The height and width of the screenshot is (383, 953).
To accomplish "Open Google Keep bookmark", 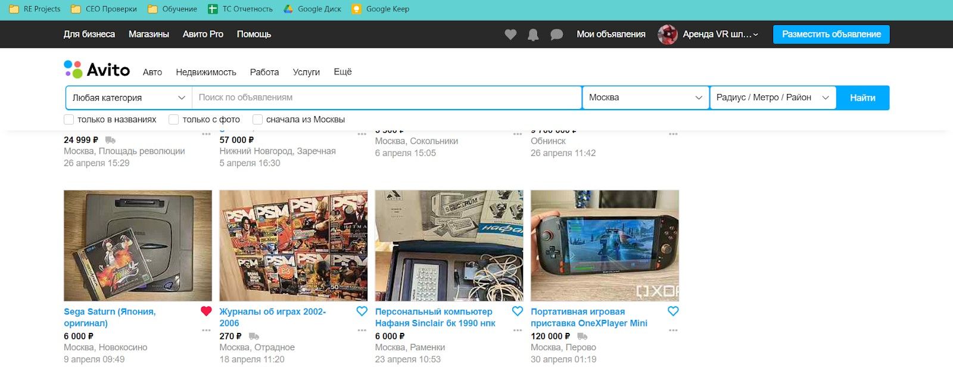I will (380, 9).
